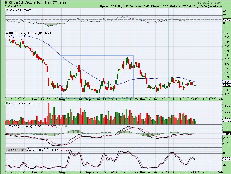Viewport: 231px width, 174px height.
Task: Click the 48.19 RSI value tag on right axis
Action: tap(226, 20)
